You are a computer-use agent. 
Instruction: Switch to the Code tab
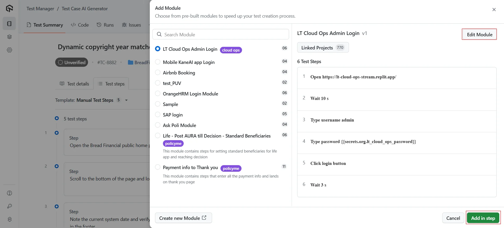80,25
